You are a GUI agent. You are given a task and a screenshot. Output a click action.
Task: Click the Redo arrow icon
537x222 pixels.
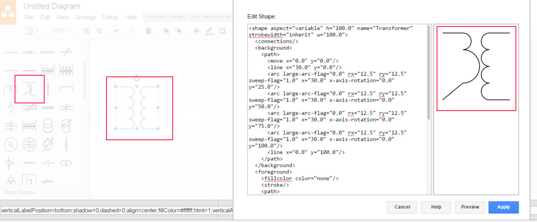(130, 31)
